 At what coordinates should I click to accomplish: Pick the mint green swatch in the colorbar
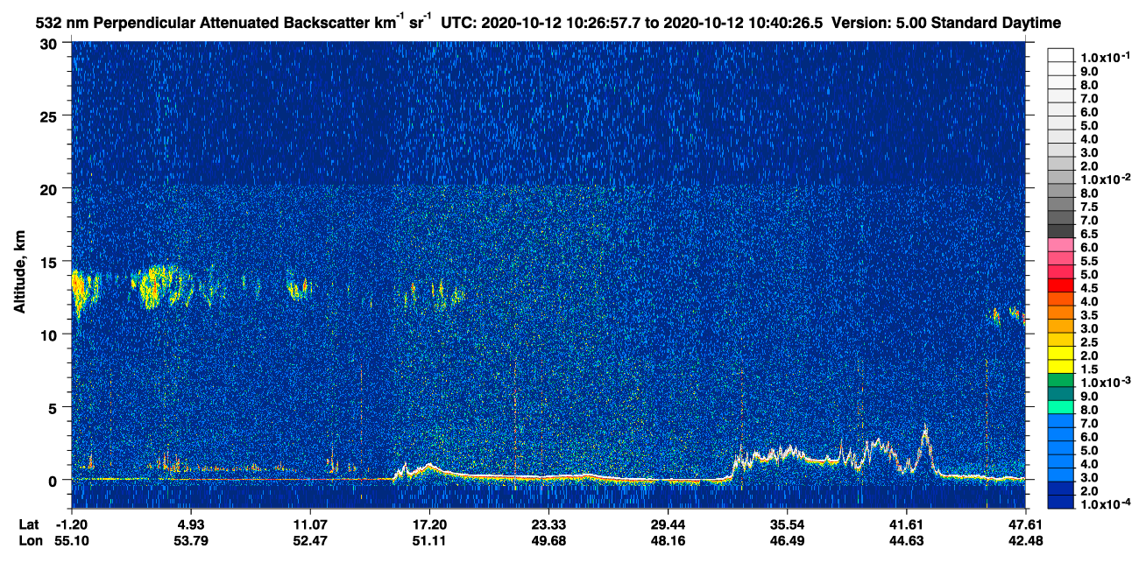coord(1061,407)
